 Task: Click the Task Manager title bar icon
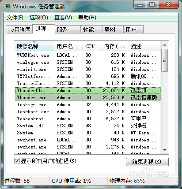coord(7,6)
